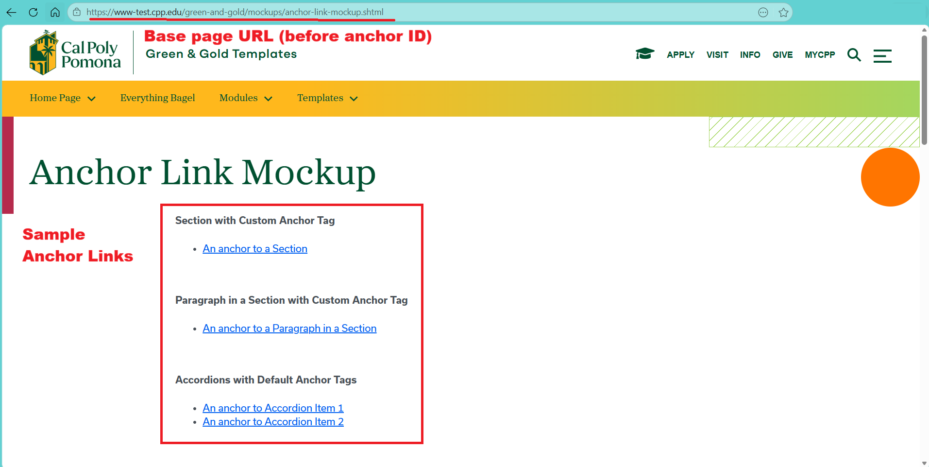Bookmark page with the star icon
Viewport: 929px width, 467px height.
click(783, 12)
